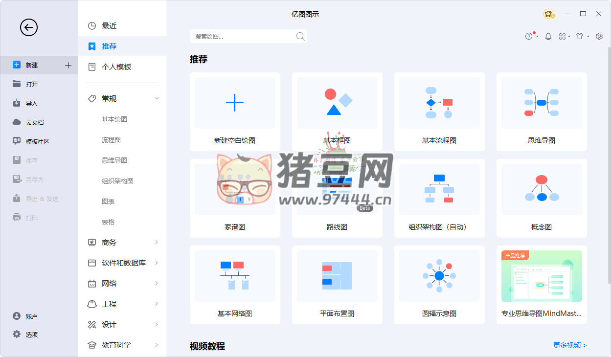Expand the 商务 category
Image resolution: width=611 pixels, height=357 pixels.
coord(157,243)
